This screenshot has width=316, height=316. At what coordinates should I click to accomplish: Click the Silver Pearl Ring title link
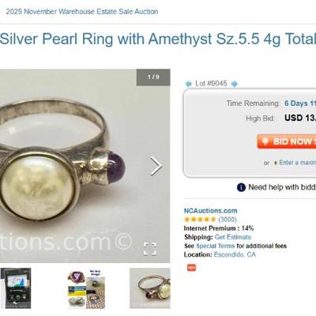(158, 39)
